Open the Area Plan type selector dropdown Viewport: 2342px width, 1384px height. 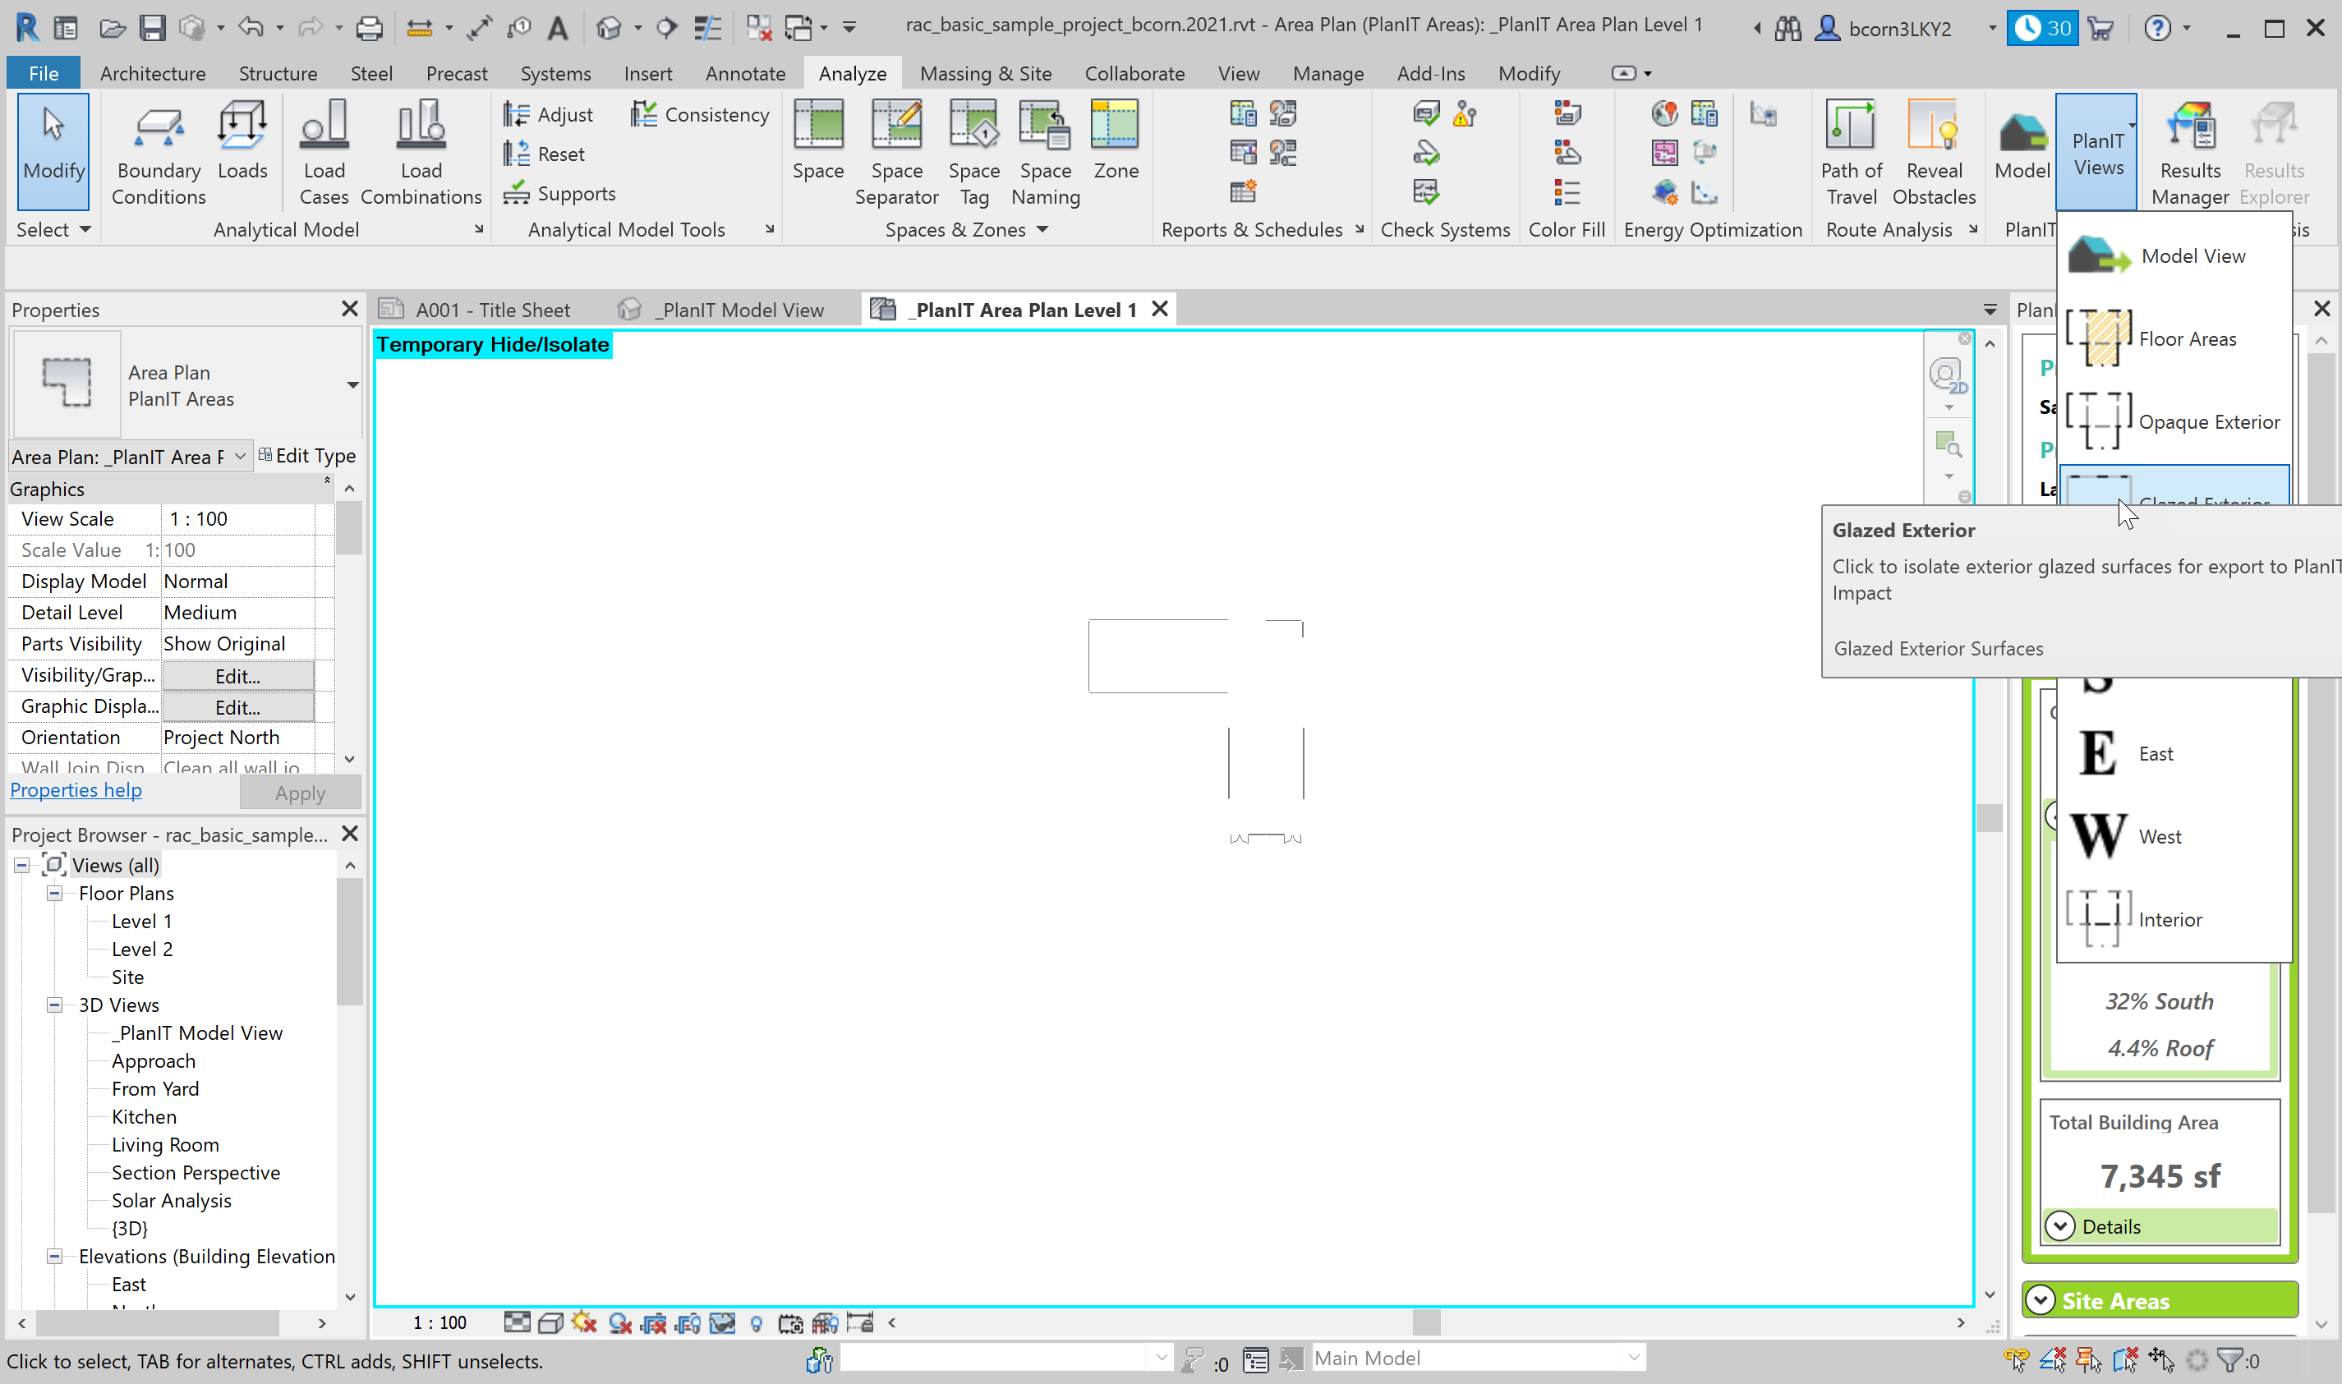tap(352, 384)
